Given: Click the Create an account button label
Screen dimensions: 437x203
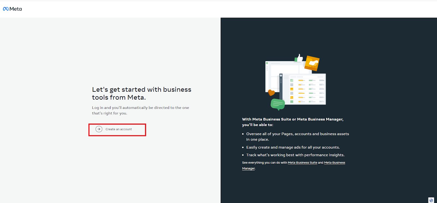Looking at the screenshot, I should [119, 129].
